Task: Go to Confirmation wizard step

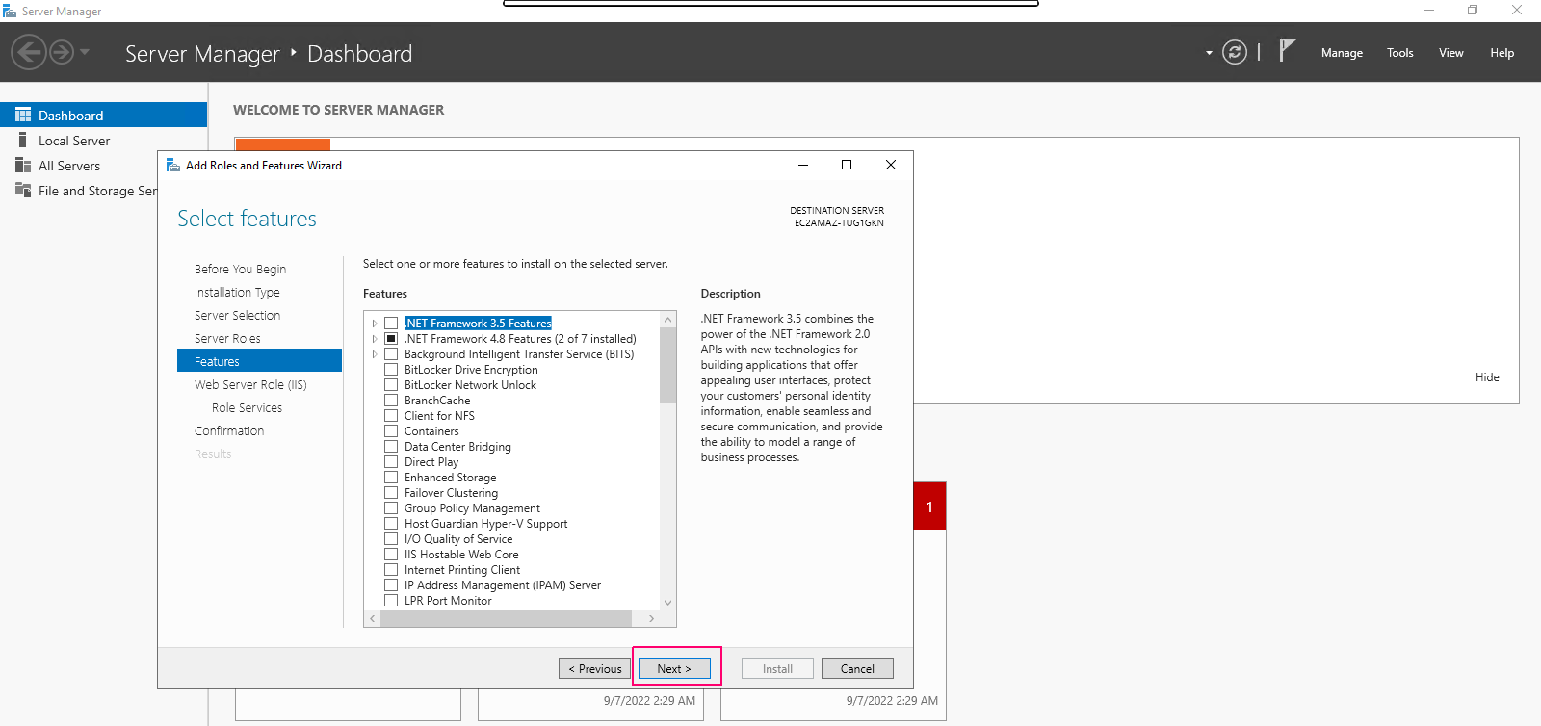Action: click(x=229, y=430)
